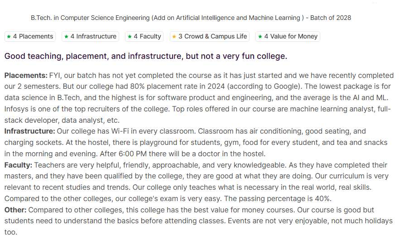Click the review headline "Good teaching, placement, and infrastructure"
The image size is (399, 240).
point(145,57)
